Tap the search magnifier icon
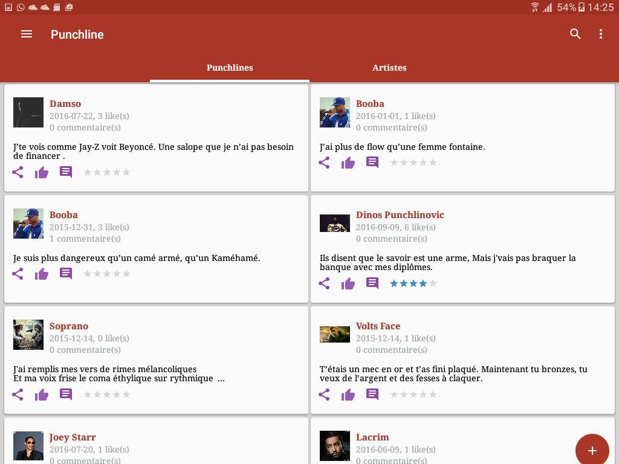Screen dimensions: 619x464 point(575,34)
